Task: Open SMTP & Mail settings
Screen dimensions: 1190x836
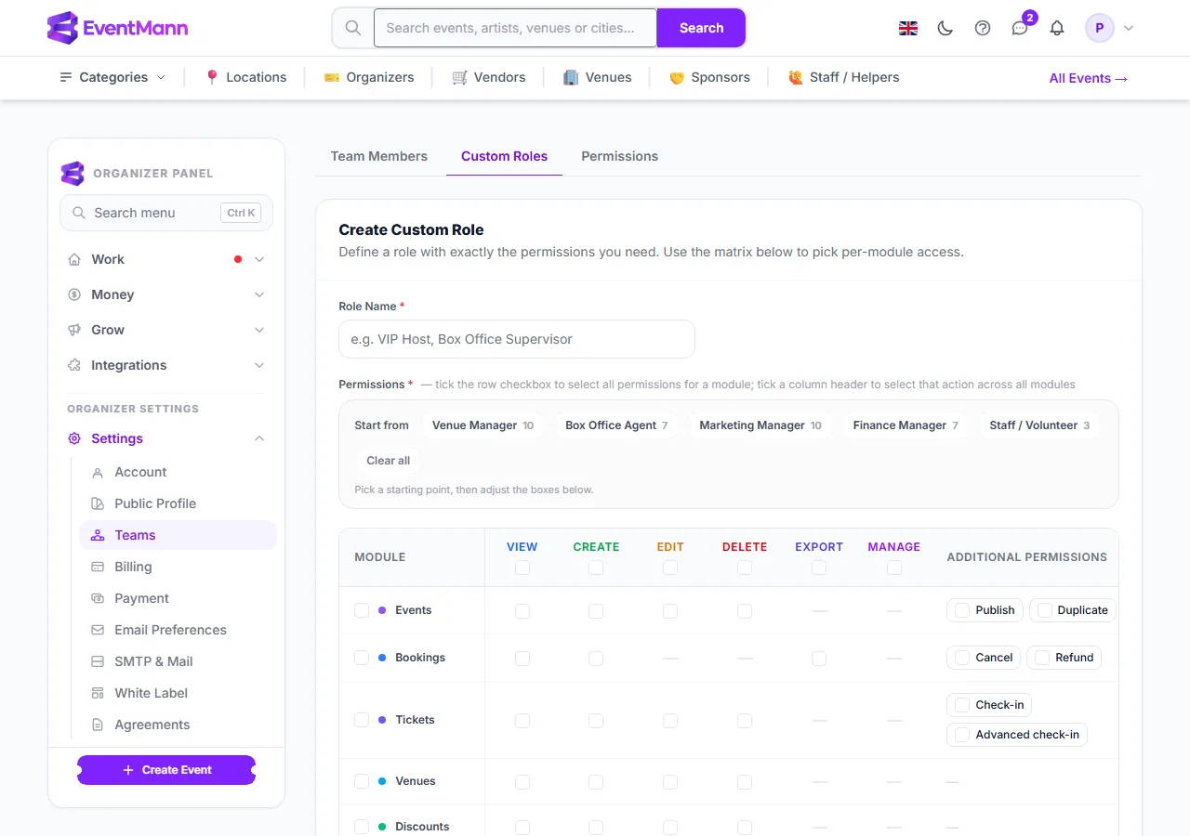Action: (178, 661)
